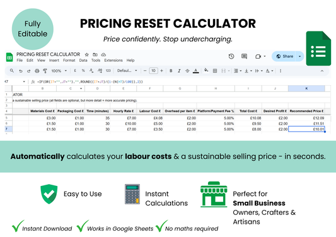Open the Default font dropdown
336x237 pixels.
click(127, 71)
